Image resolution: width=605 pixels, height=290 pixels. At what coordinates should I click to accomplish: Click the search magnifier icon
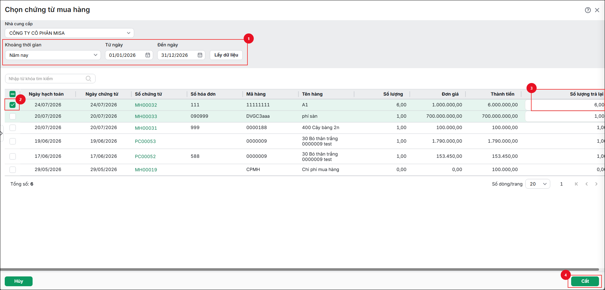(89, 79)
